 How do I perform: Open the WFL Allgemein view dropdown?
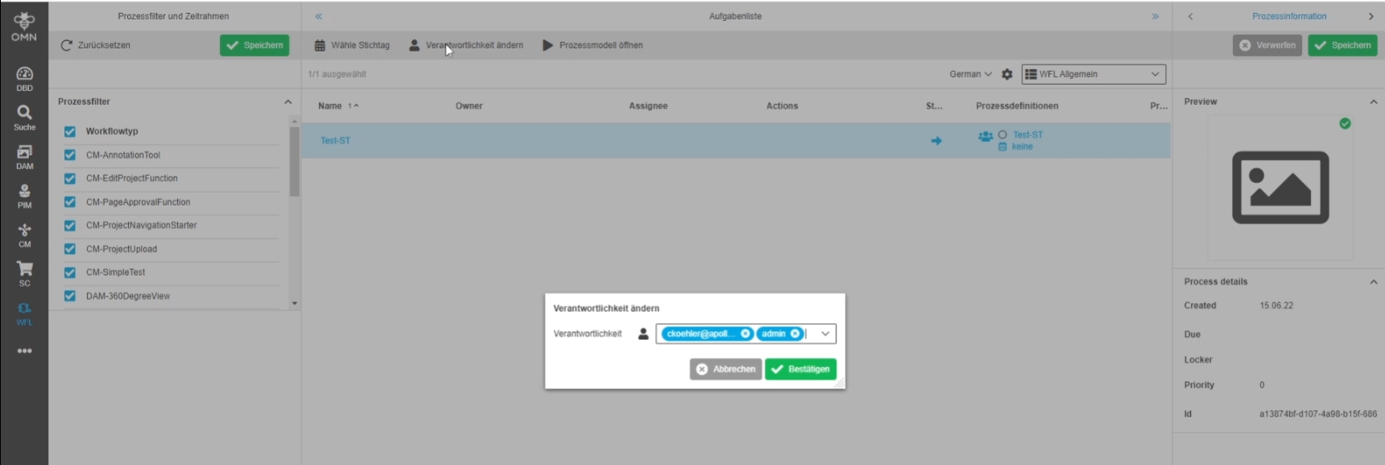tap(1093, 74)
